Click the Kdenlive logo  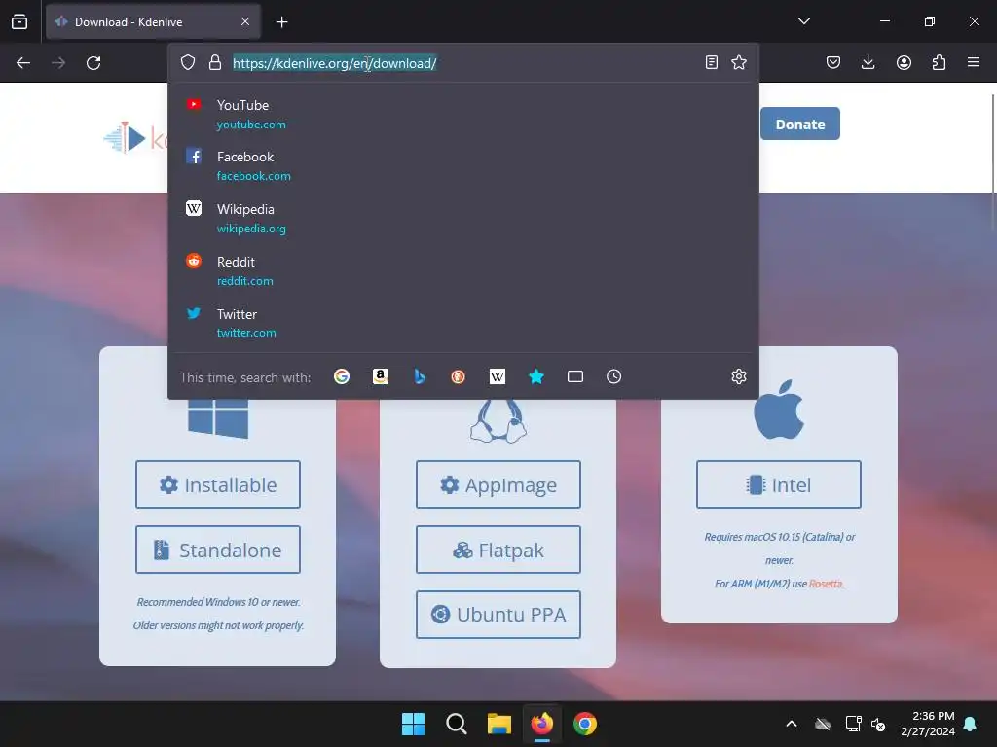(x=134, y=137)
